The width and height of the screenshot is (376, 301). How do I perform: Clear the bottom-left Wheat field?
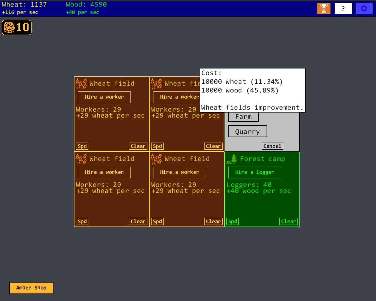point(138,221)
